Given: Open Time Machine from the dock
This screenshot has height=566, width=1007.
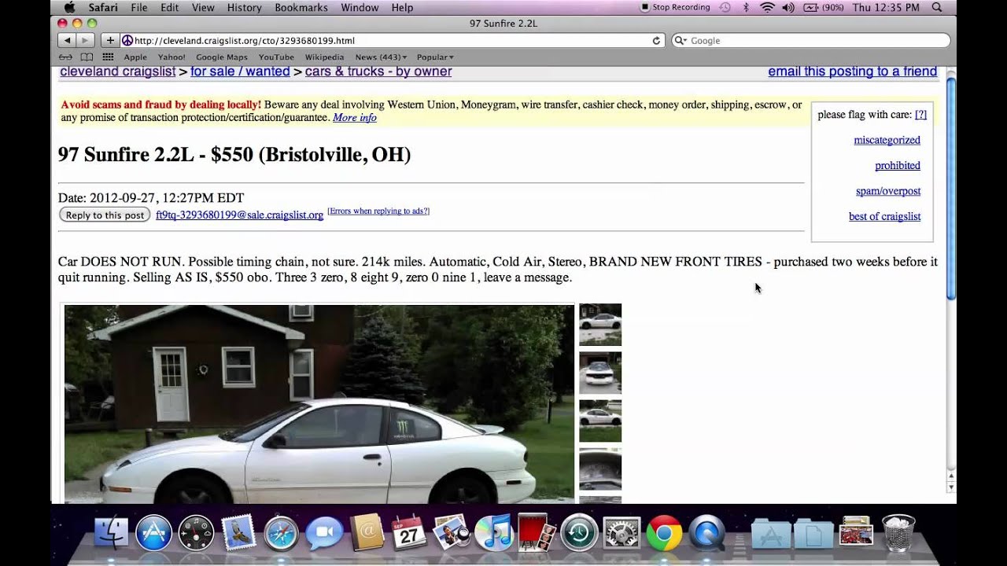Looking at the screenshot, I should click(579, 533).
